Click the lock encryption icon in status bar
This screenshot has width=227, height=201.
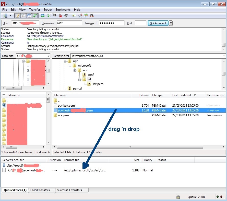178,197
